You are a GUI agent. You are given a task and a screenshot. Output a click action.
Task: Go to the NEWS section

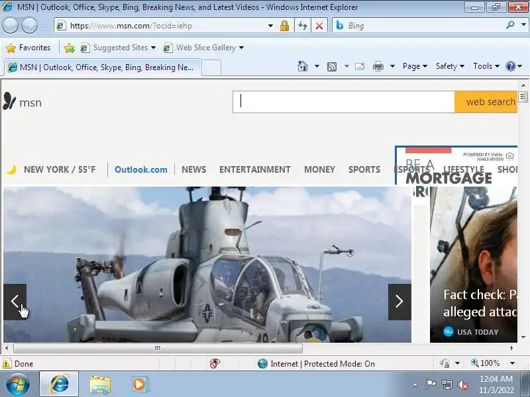[x=193, y=169]
